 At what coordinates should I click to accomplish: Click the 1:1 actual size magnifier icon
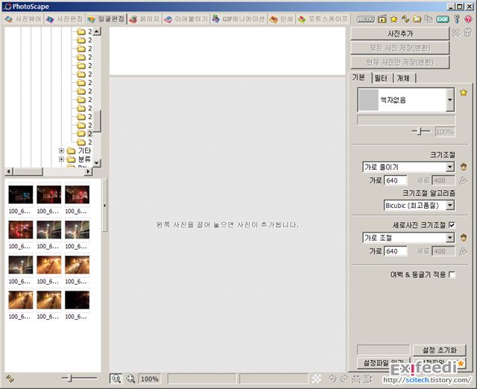(116, 379)
